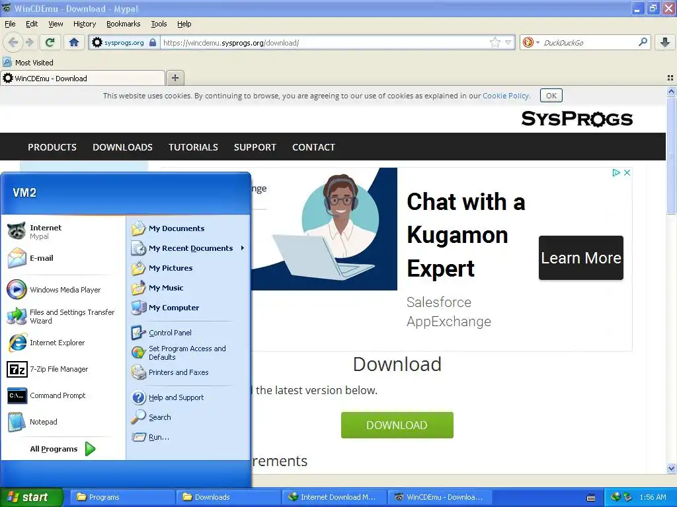The image size is (677, 507).
Task: Switch to Programs folder taskbar button
Action: point(122,497)
